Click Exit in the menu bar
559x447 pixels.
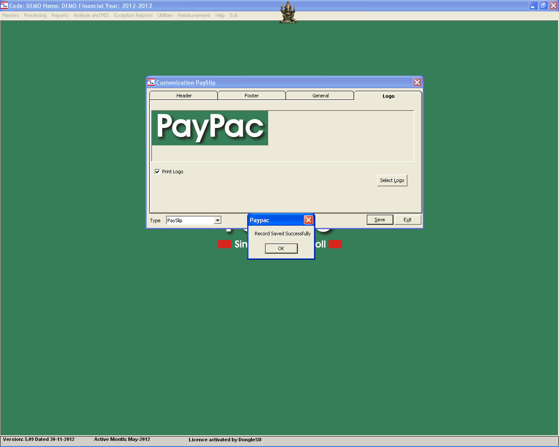234,15
